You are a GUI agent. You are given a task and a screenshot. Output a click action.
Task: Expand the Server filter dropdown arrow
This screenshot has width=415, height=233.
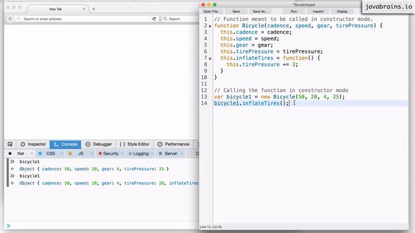click(x=182, y=153)
